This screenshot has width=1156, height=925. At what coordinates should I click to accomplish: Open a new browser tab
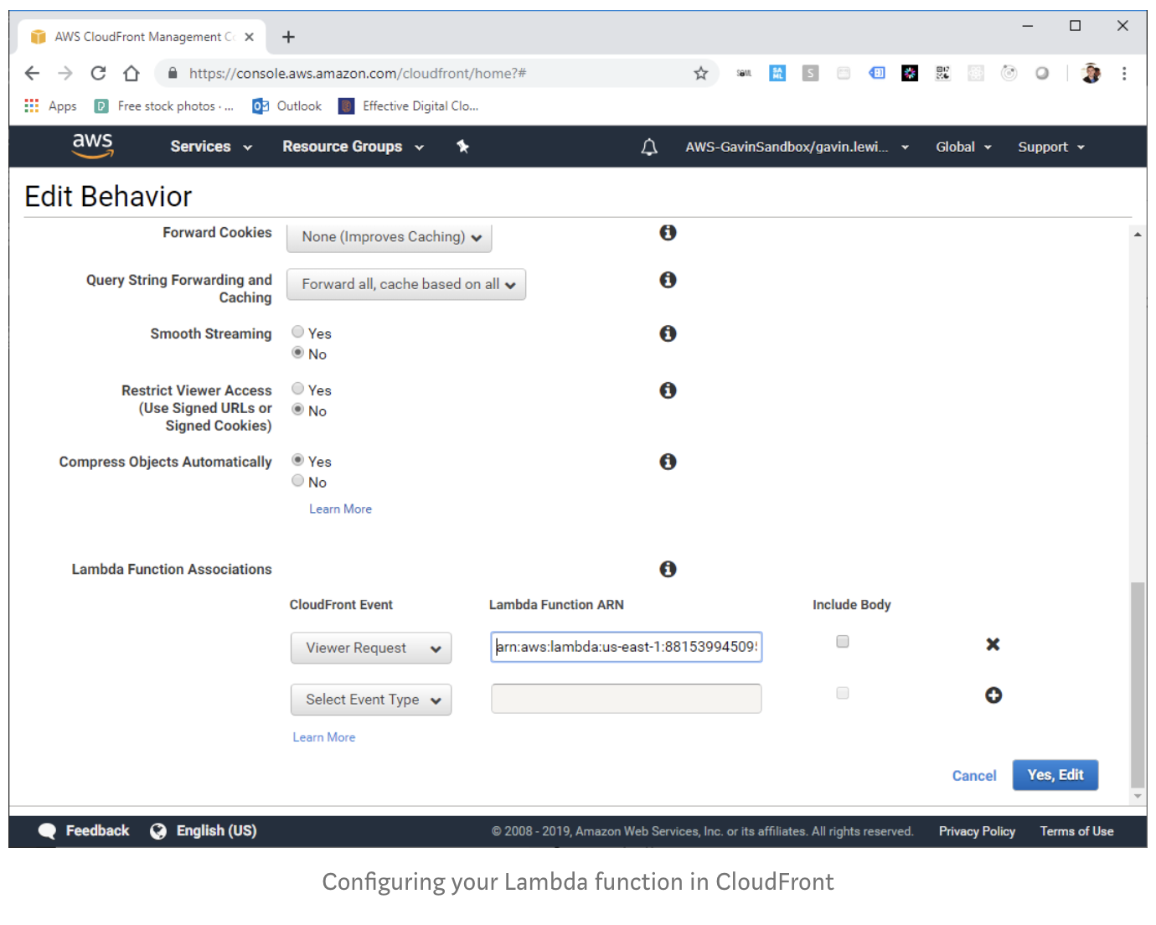tap(288, 37)
